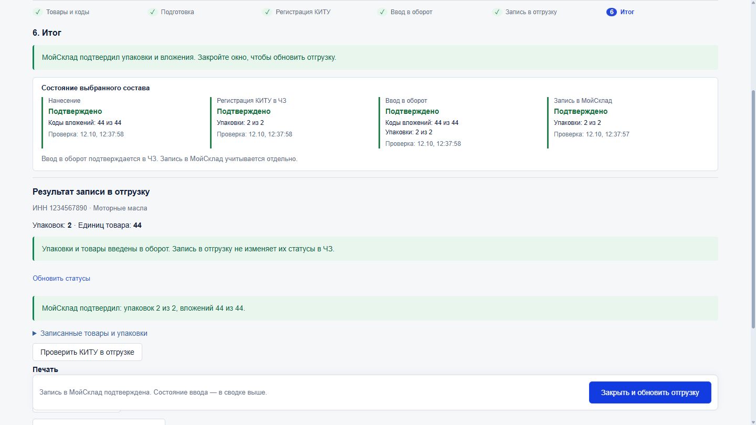
Task: Select the Итог step label
Action: [x=627, y=12]
